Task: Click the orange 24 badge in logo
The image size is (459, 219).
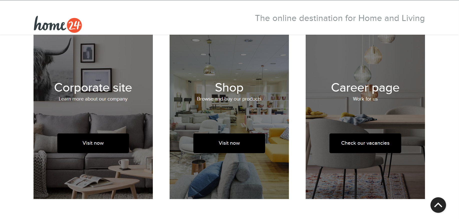Action: coord(74,25)
